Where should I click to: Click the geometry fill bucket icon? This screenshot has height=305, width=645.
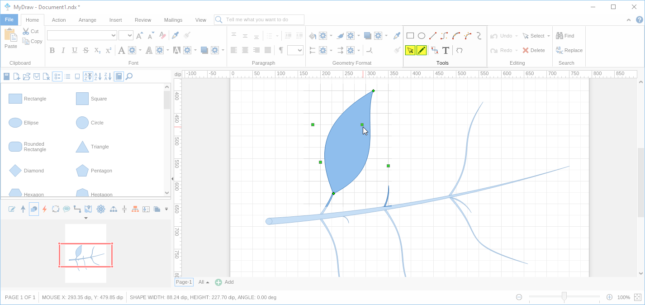tap(313, 36)
